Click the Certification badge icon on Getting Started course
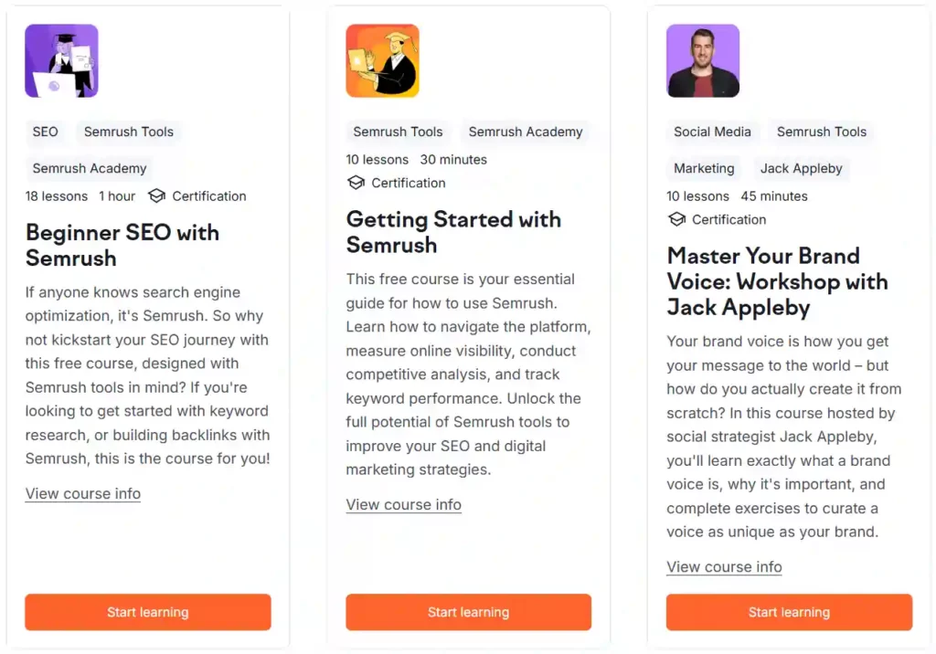The width and height of the screenshot is (936, 654). point(356,183)
